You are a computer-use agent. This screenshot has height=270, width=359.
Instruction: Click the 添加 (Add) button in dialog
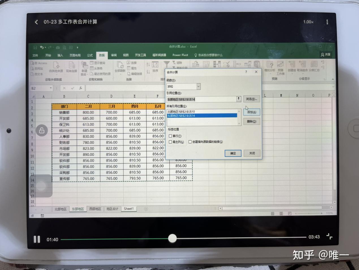[x=251, y=112]
